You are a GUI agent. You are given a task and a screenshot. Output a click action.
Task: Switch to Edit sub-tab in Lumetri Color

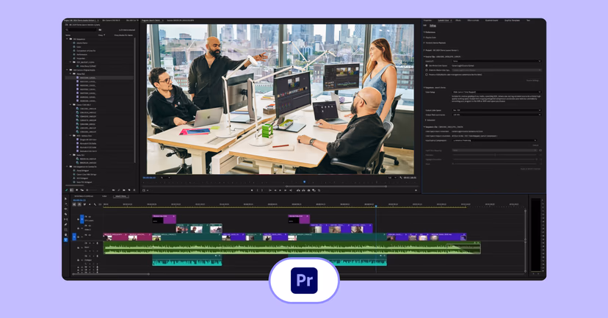click(425, 26)
